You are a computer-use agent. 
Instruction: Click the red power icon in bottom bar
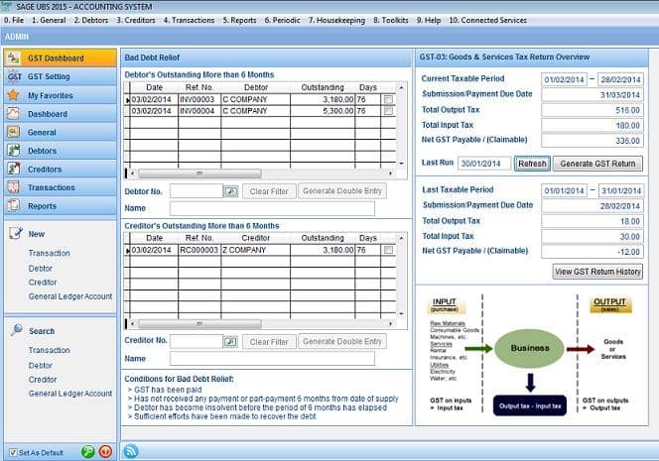coord(105,452)
